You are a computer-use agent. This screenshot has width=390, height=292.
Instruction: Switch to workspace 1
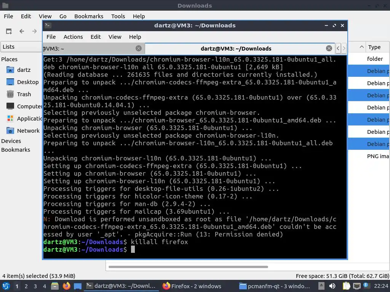pos(17,286)
